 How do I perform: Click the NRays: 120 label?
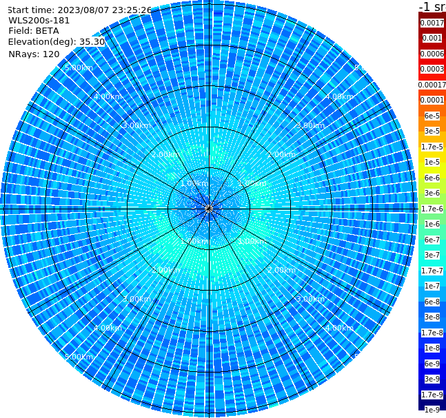(34, 54)
